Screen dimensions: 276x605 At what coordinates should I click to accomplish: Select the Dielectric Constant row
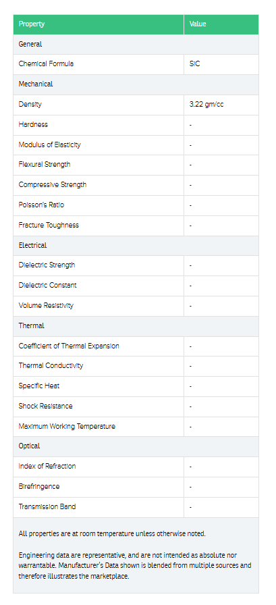(136, 286)
